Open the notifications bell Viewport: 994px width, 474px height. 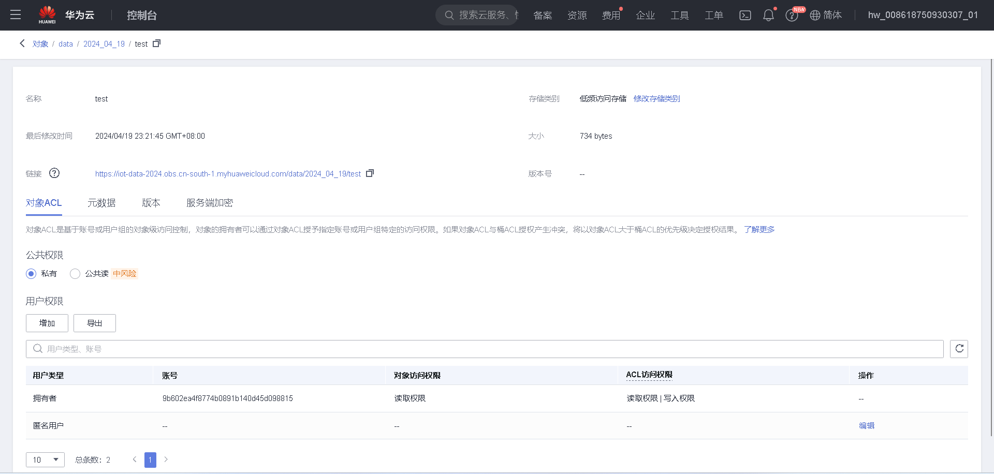(768, 15)
